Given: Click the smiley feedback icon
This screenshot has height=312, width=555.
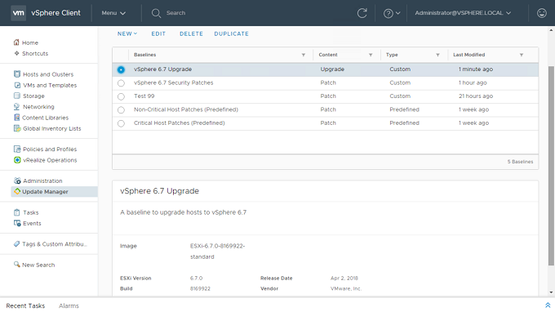Looking at the screenshot, I should [x=542, y=13].
